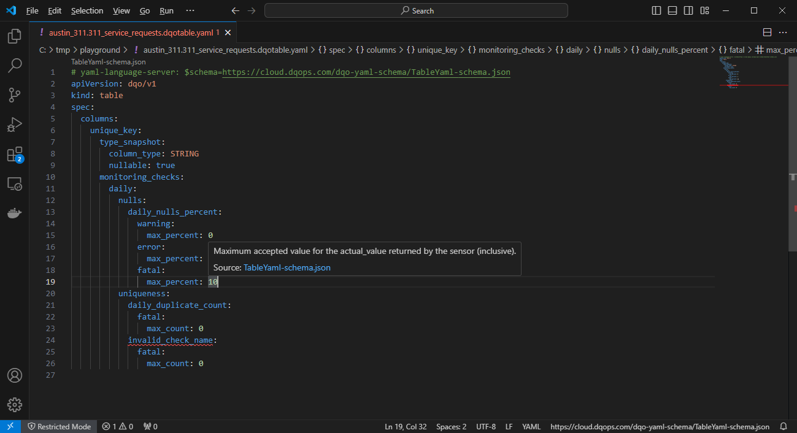Toggle the secondary sidebar control

click(688, 10)
